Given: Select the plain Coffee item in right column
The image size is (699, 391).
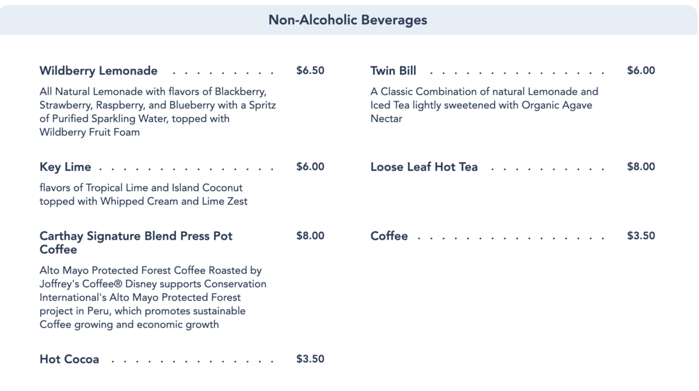Looking at the screenshot, I should pyautogui.click(x=389, y=236).
